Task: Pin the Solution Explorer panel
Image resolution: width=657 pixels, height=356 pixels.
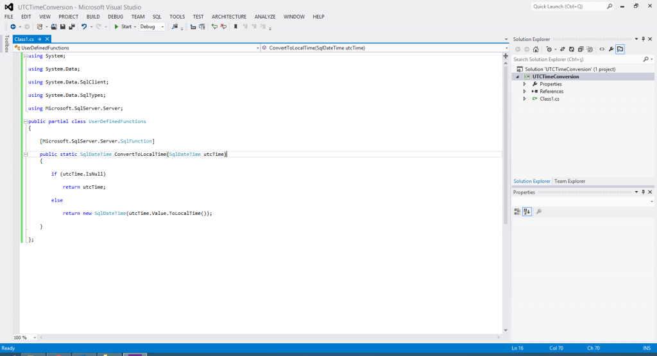Action: point(643,39)
